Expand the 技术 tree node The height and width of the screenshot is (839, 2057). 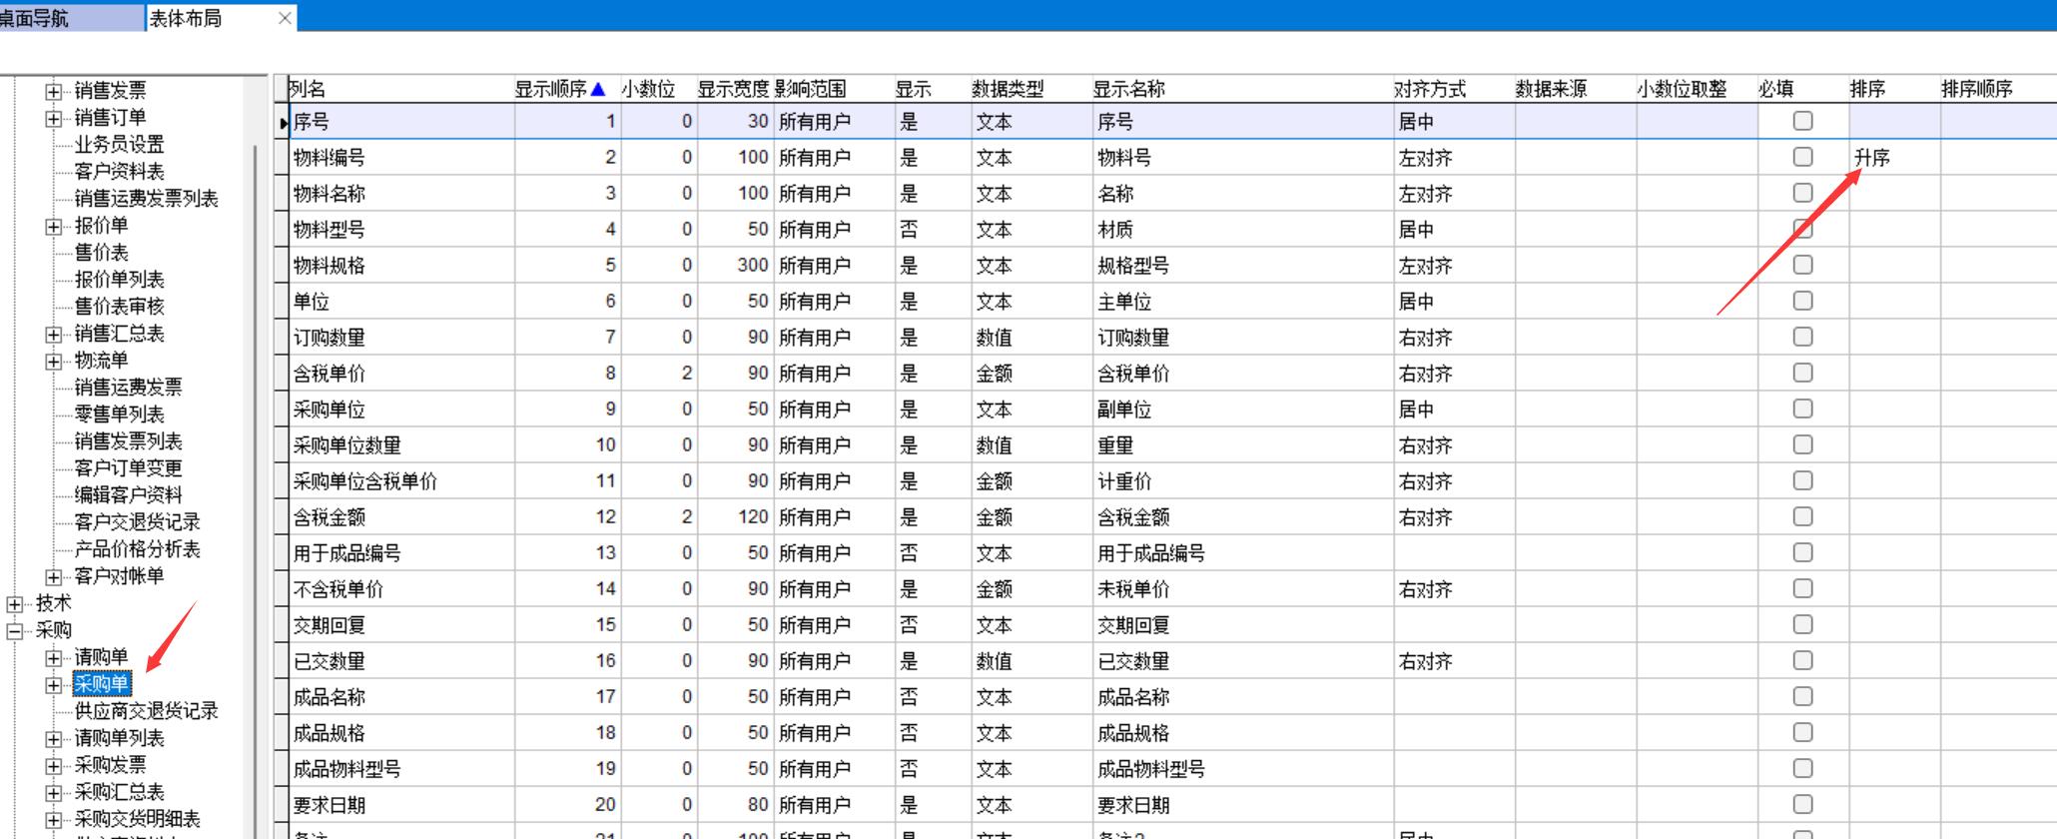15,604
